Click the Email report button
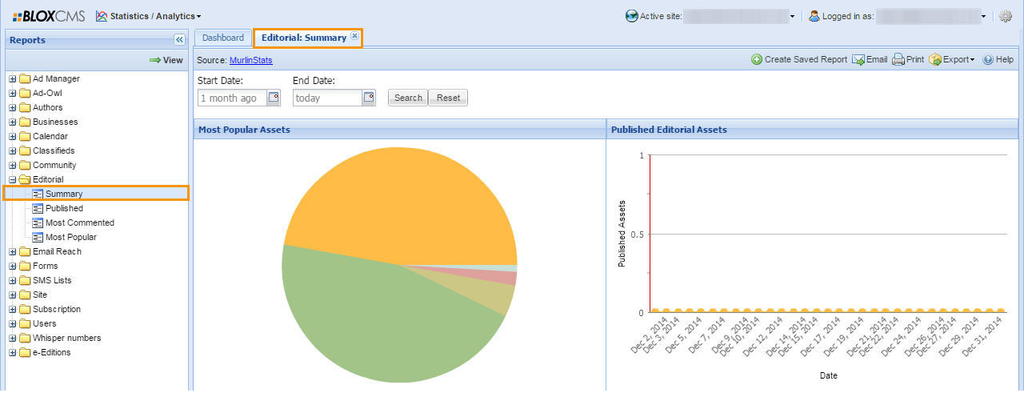This screenshot has width=1024, height=393. pos(870,60)
